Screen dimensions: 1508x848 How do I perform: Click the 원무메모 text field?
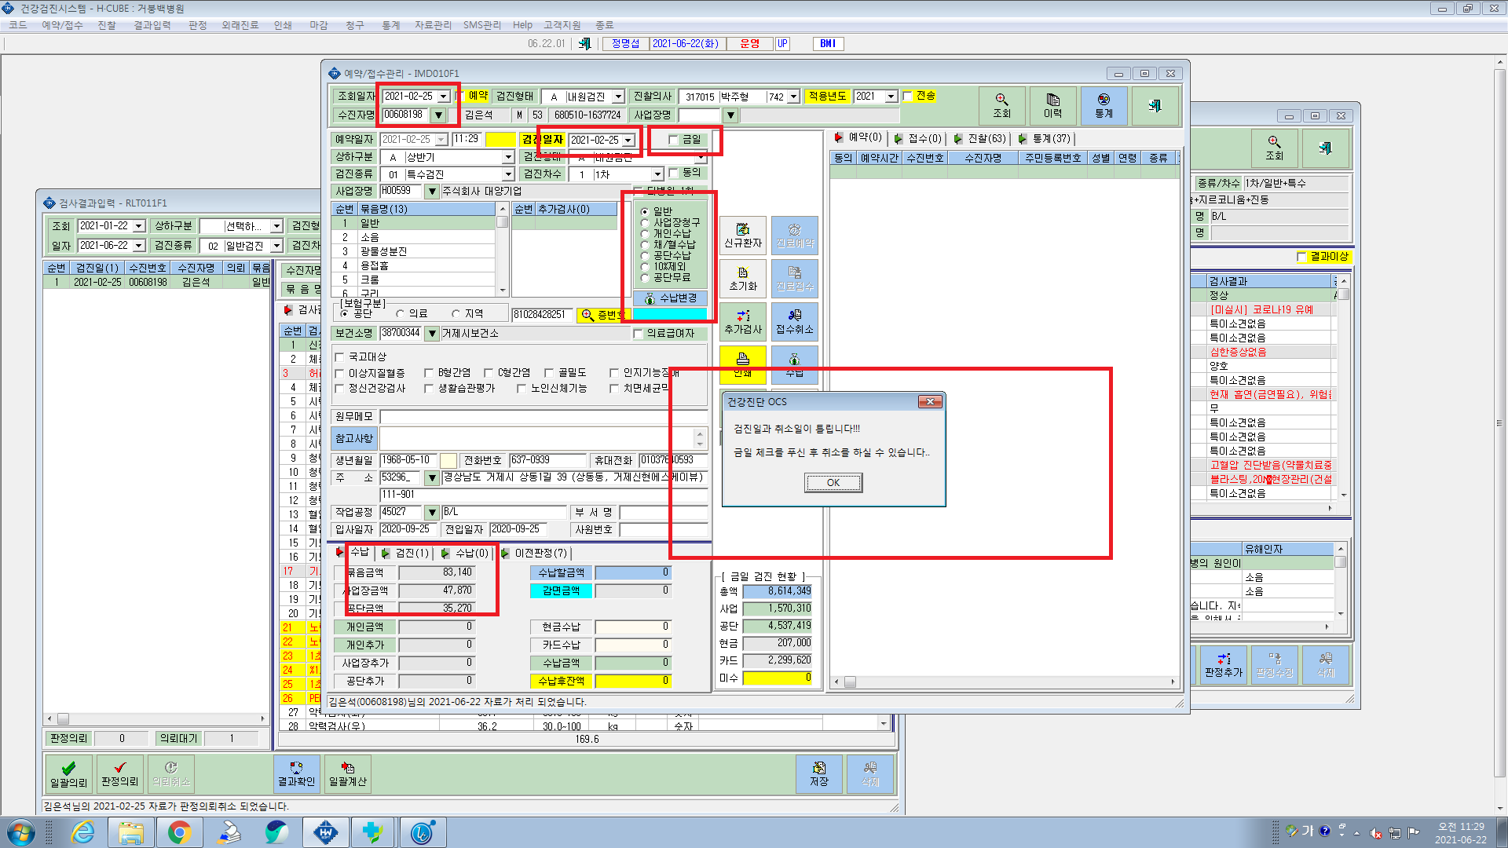coord(543,417)
